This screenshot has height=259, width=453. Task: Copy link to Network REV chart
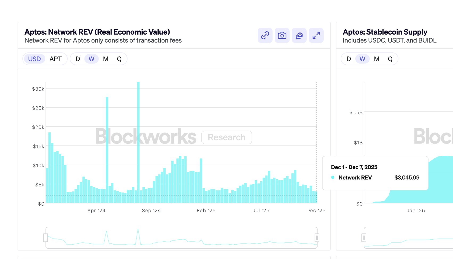pyautogui.click(x=265, y=35)
